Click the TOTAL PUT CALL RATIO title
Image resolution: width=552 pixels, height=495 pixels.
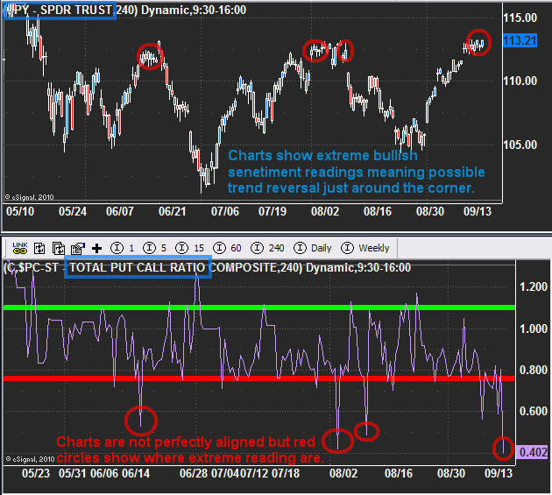point(138,267)
